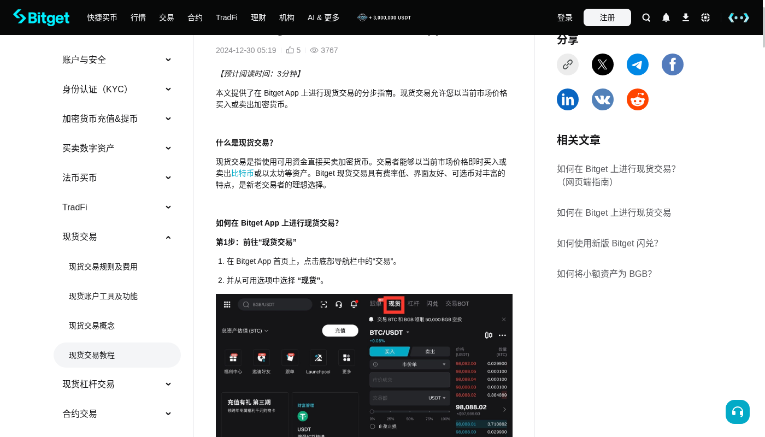
Task: Open 理财 menu
Action: coord(258,17)
